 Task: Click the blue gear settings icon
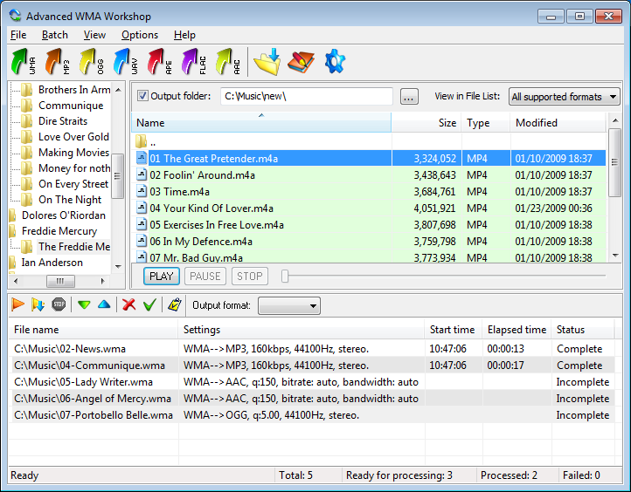point(335,61)
